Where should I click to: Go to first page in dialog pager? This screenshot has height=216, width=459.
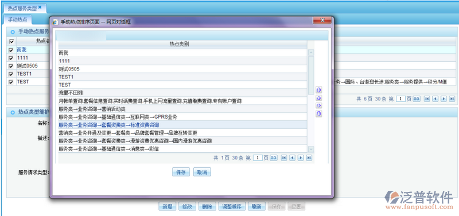283,158
